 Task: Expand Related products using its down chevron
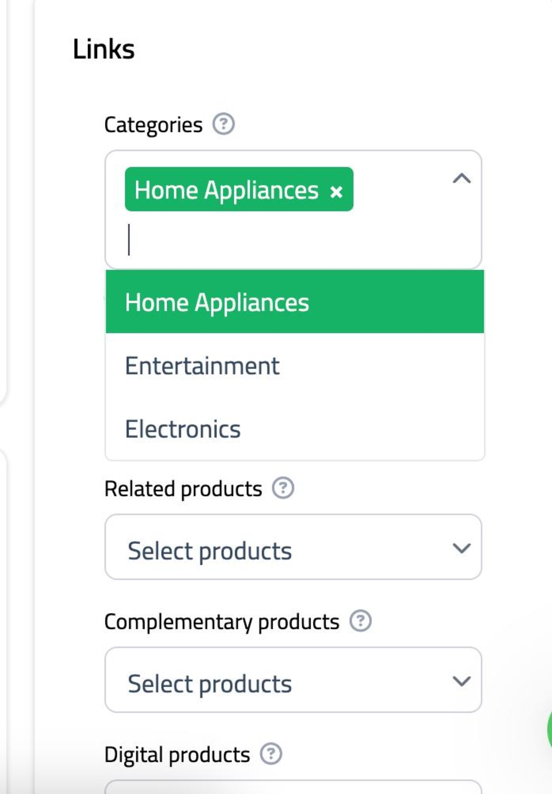pos(461,548)
